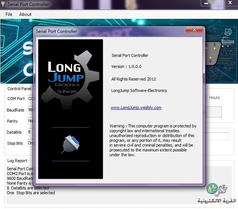Click 'One Stop Bits are selected' log line

[x=31, y=193]
